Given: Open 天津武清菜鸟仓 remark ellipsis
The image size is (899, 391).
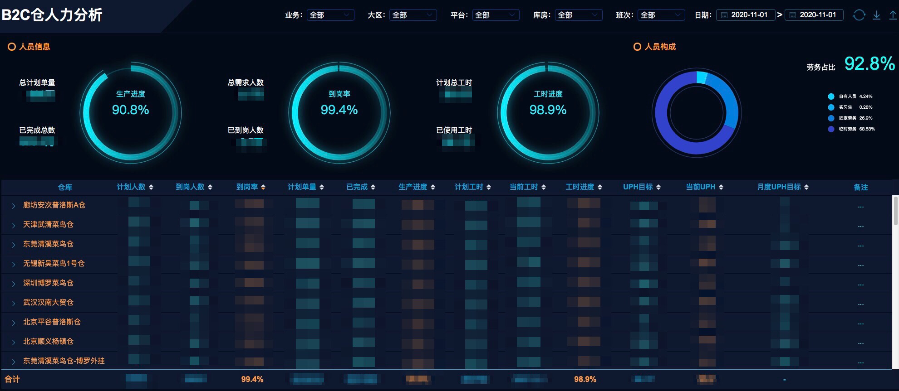Looking at the screenshot, I should pos(860,226).
